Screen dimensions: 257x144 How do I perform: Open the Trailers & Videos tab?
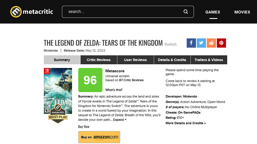209,60
